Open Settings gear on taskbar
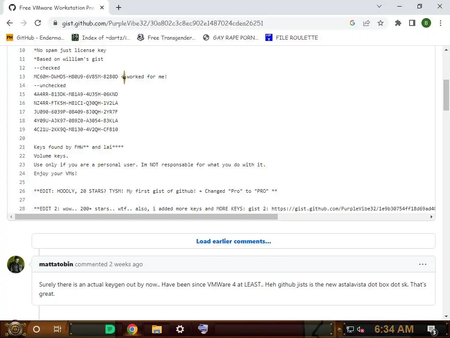450x338 pixels. pyautogui.click(x=180, y=329)
